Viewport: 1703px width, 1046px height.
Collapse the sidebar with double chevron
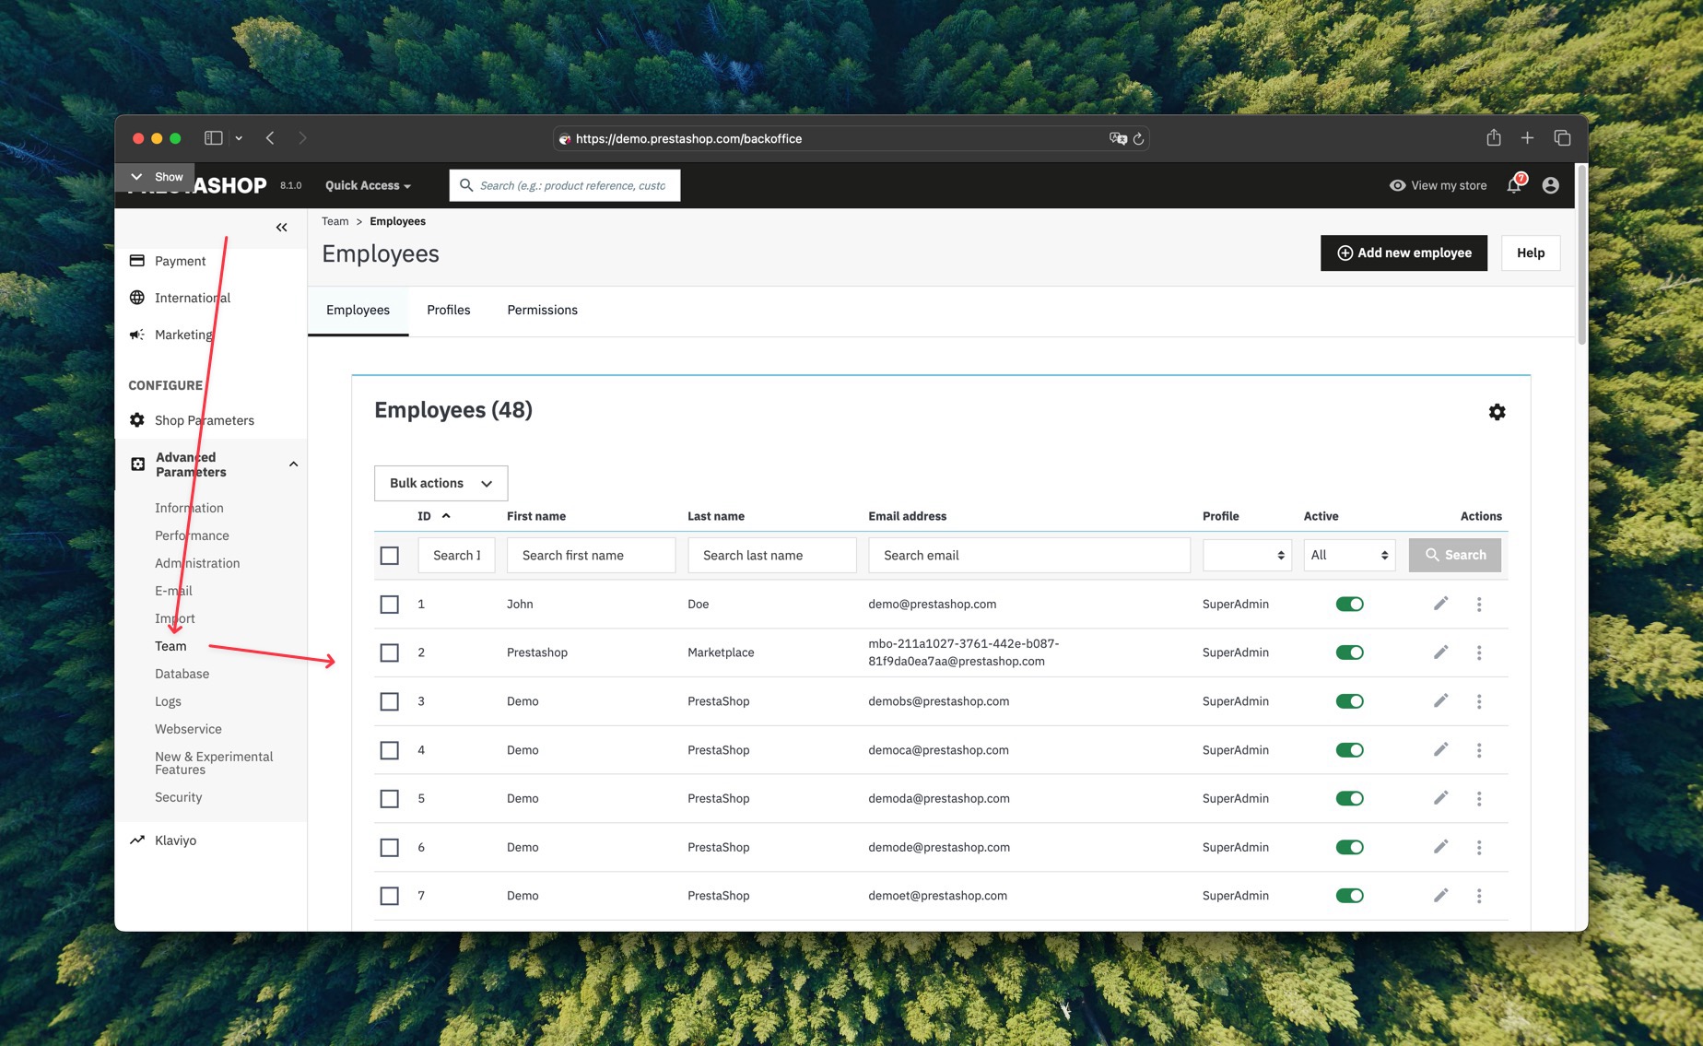pyautogui.click(x=282, y=228)
